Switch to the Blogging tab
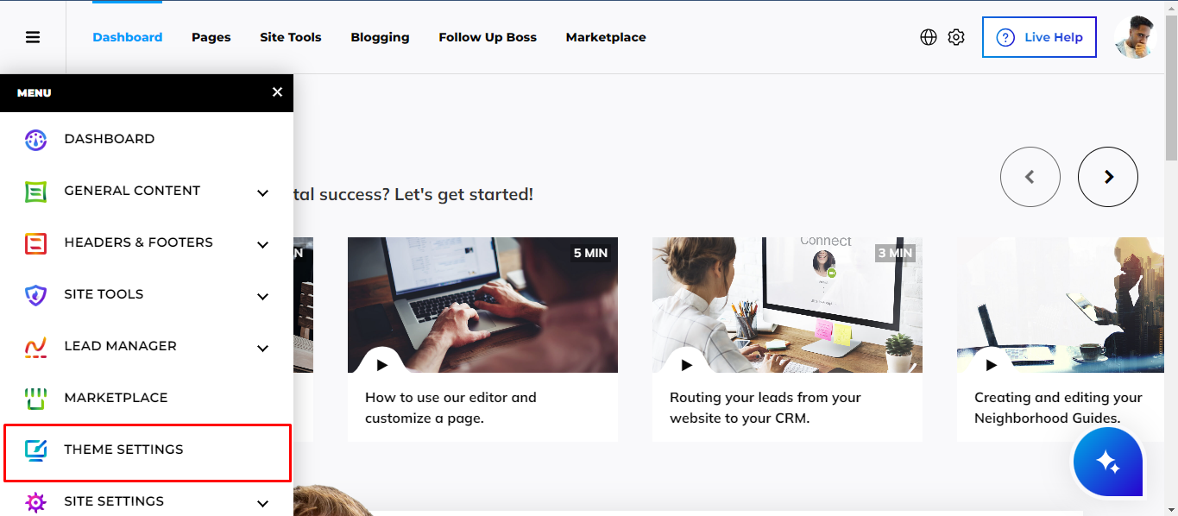 tap(380, 37)
